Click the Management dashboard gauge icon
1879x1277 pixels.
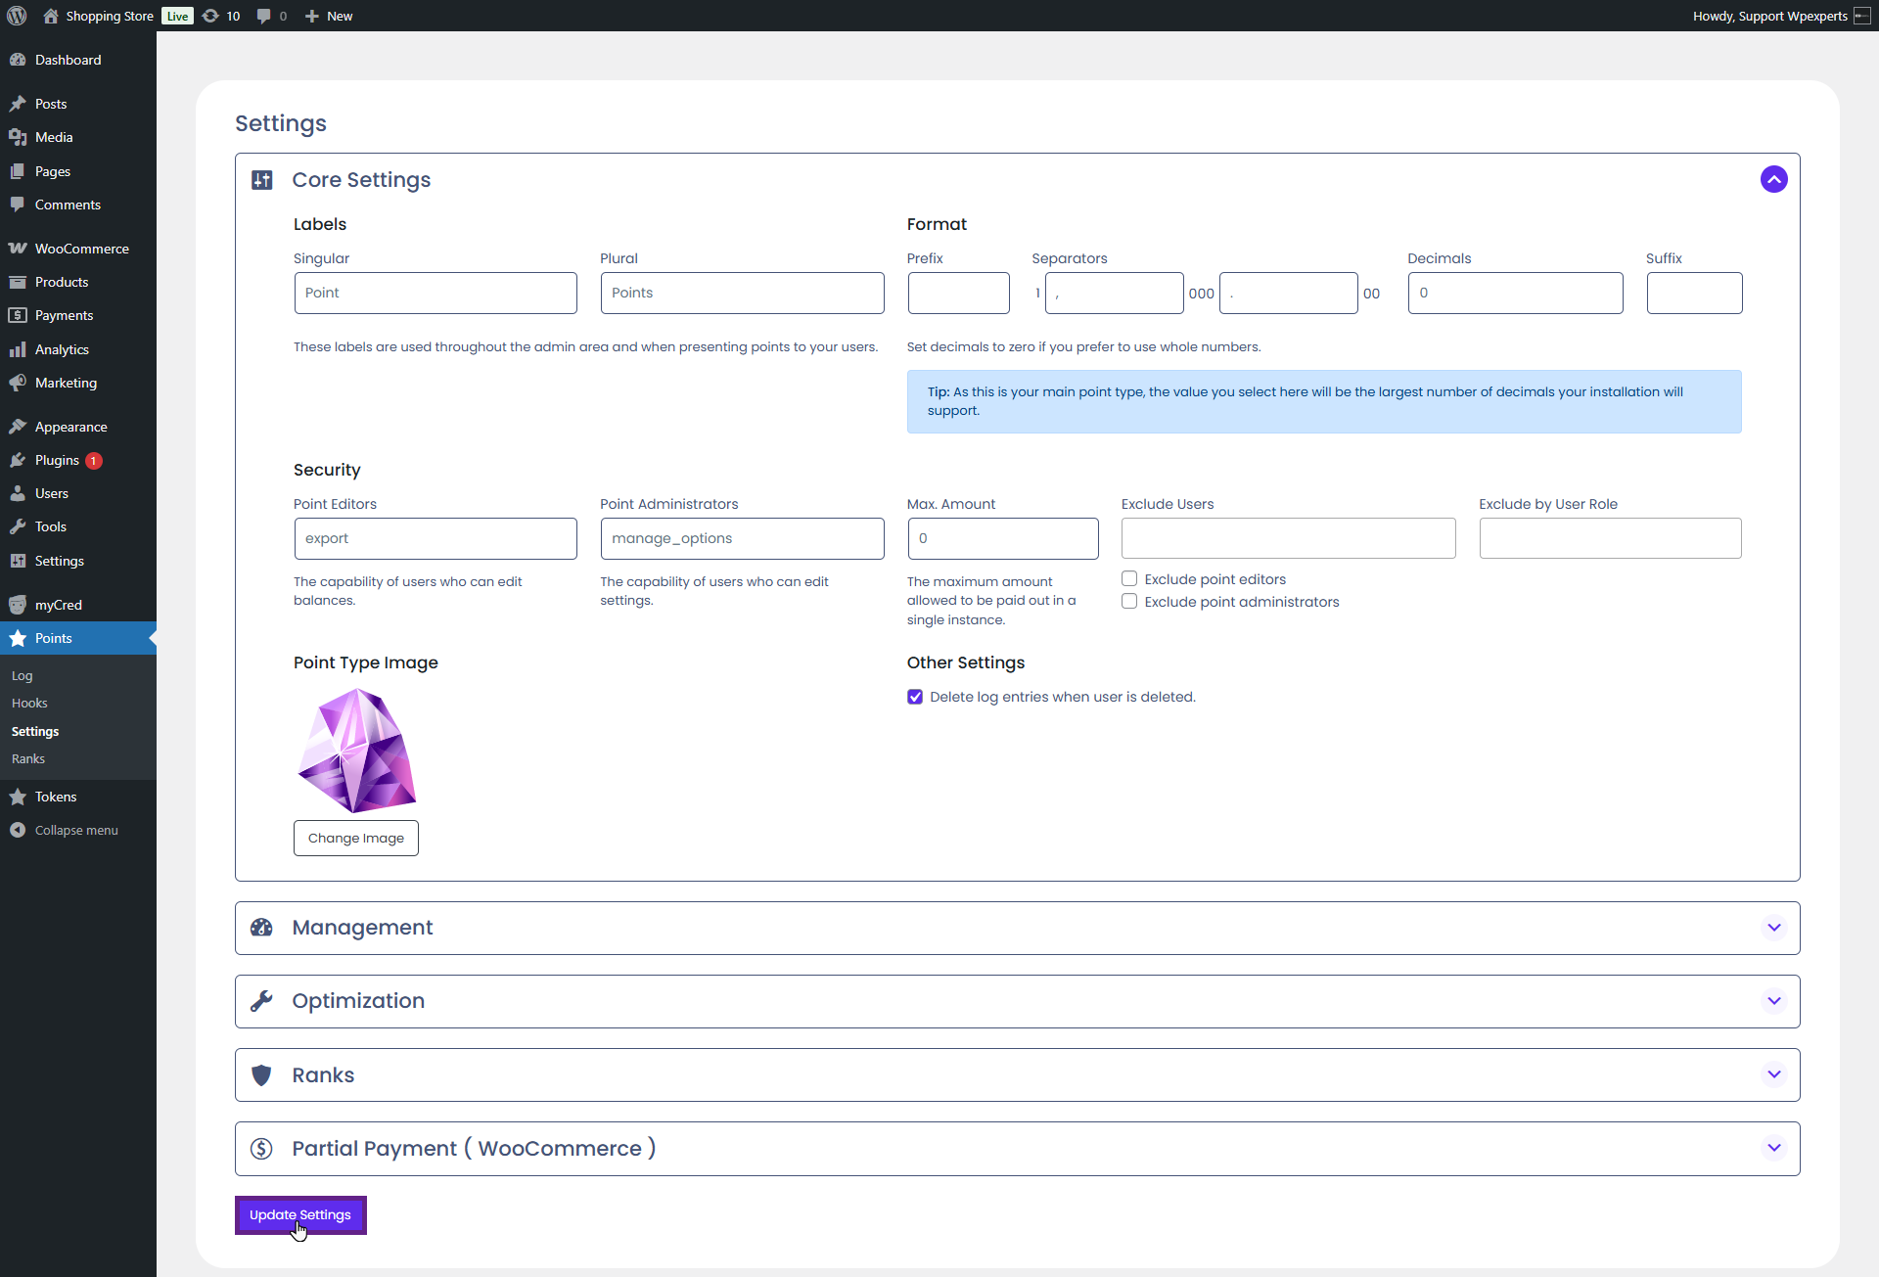261,928
